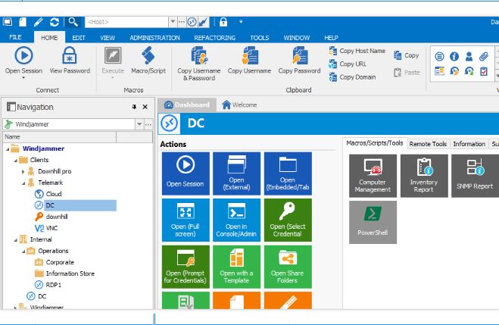
Task: Click the Open in Console/Admin tile
Action: [236, 220]
